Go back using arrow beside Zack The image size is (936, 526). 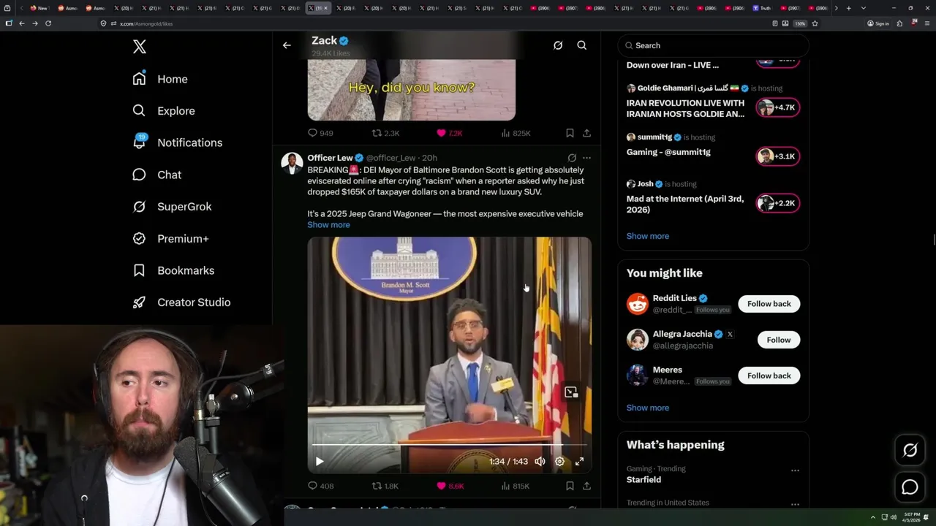click(x=287, y=45)
